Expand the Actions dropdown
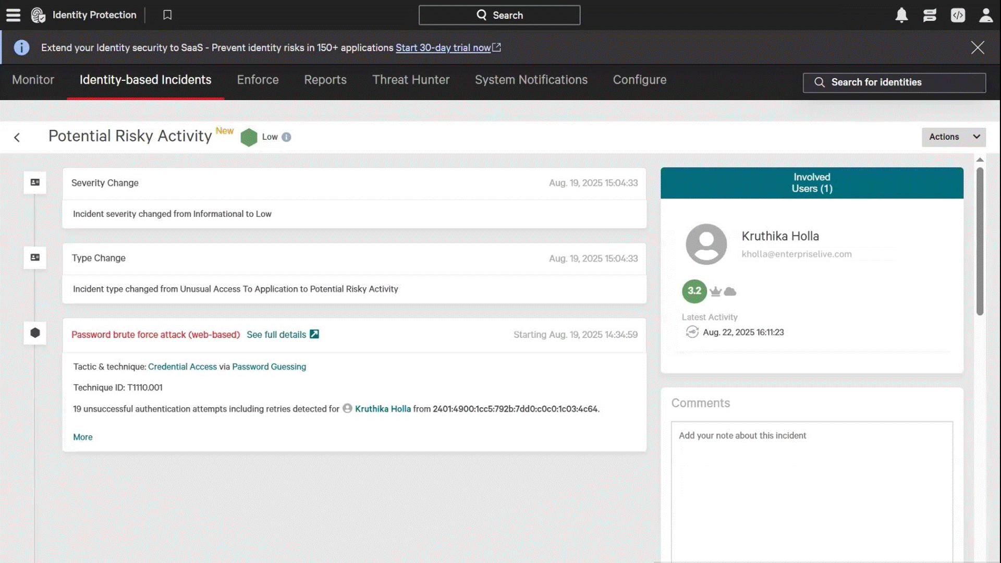 pyautogui.click(x=954, y=137)
